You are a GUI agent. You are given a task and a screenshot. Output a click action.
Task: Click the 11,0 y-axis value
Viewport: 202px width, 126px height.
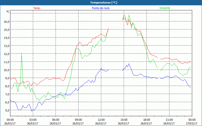[7, 62]
